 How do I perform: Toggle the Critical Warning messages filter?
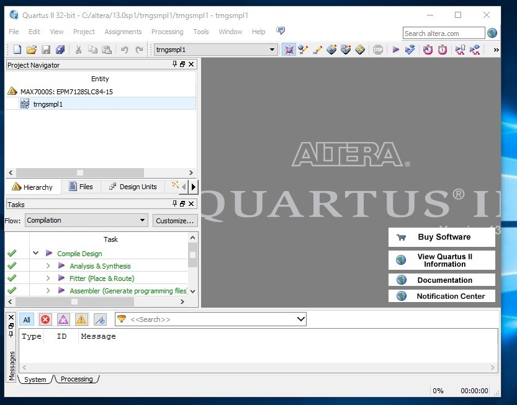pos(63,319)
